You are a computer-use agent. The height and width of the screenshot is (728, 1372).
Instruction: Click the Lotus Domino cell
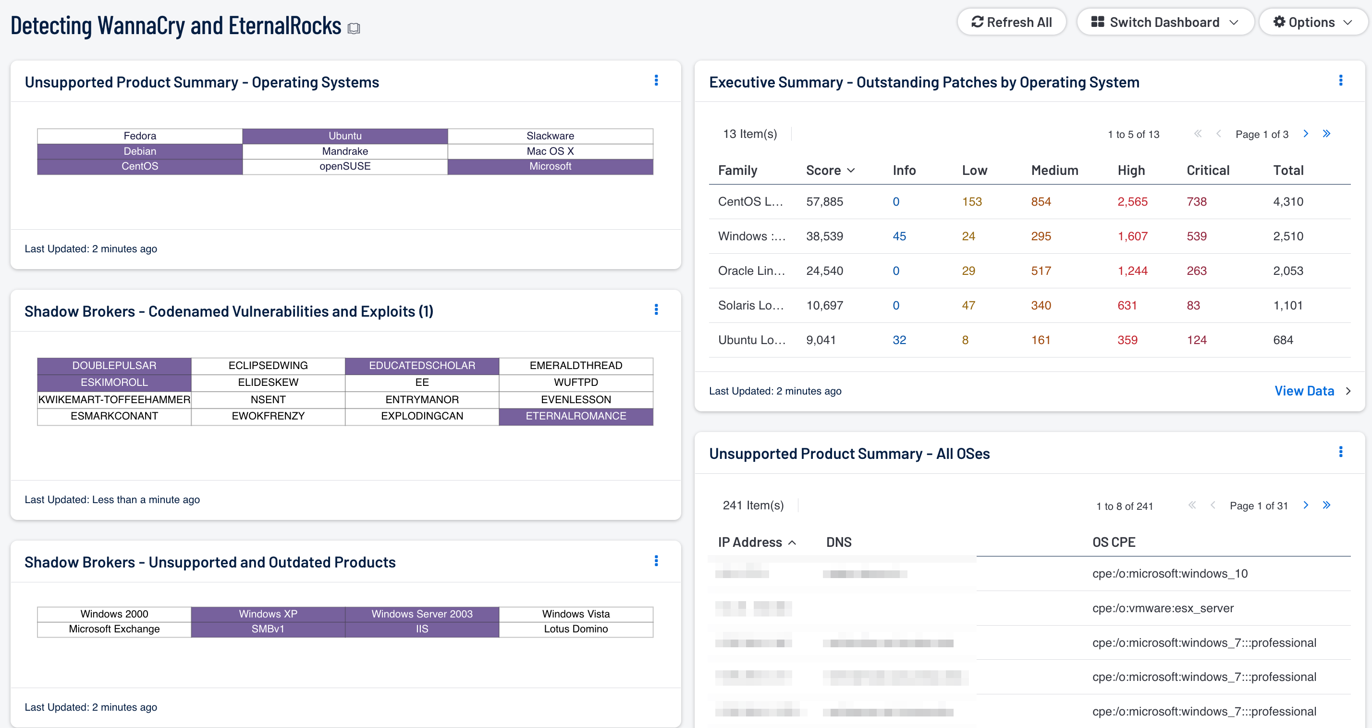click(x=576, y=629)
